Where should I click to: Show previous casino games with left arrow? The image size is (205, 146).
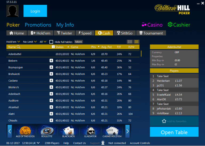click(10, 131)
